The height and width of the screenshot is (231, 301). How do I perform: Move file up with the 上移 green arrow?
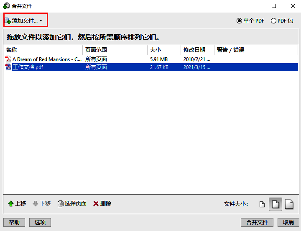coord(17,203)
